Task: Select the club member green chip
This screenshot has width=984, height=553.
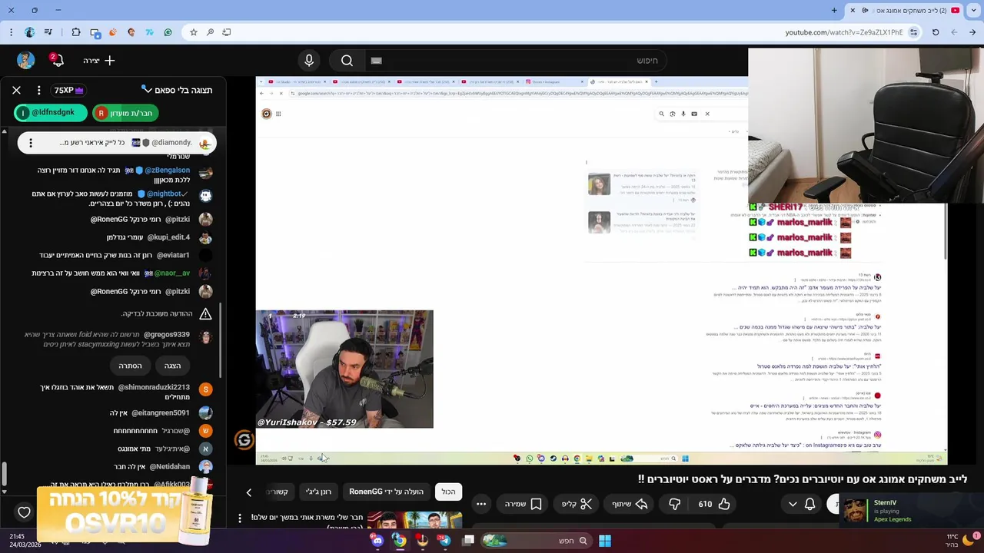Action: tap(125, 113)
